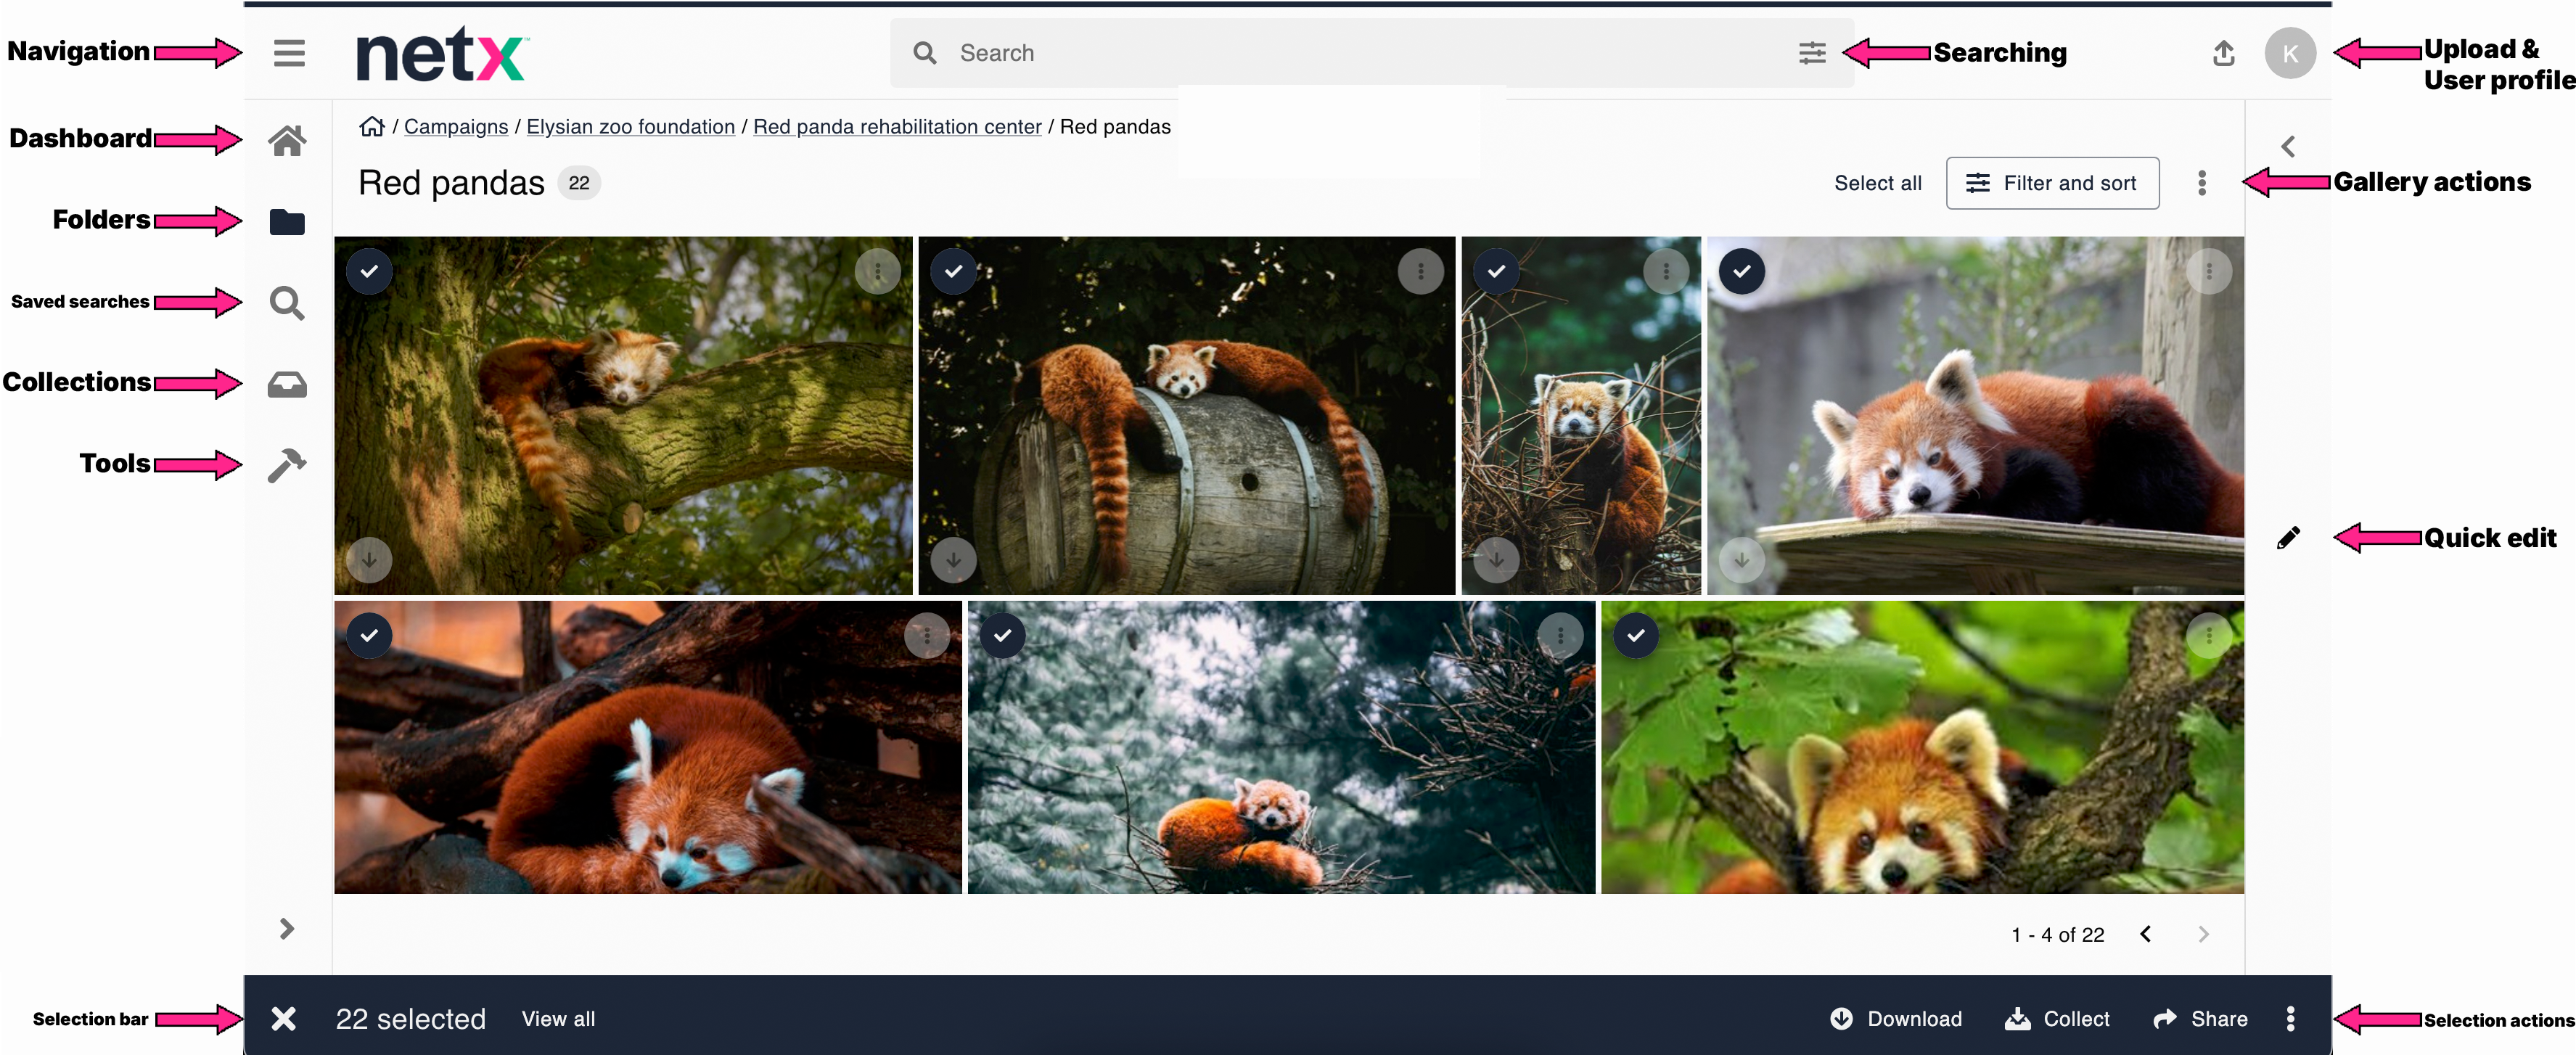Open advanced search filter sliders icon
Screen dimensions: 2576x1055
click(x=1812, y=53)
